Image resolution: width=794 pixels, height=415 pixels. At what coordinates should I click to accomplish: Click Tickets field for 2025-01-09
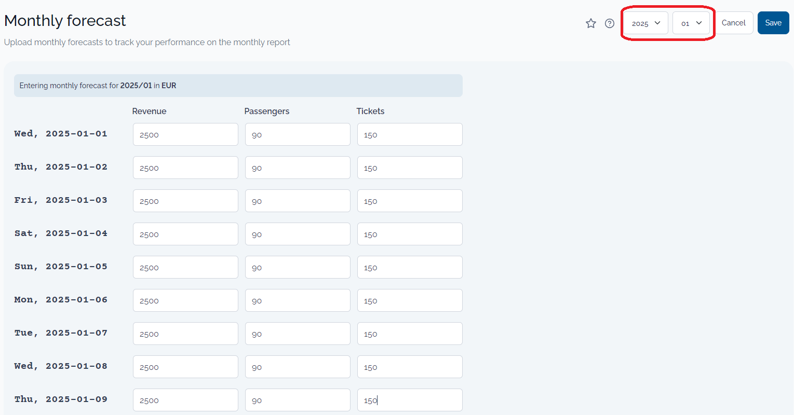coord(410,400)
